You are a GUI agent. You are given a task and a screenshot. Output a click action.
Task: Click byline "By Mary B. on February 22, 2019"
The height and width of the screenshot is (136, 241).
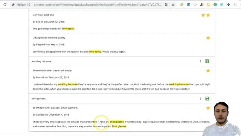pos(51,77)
